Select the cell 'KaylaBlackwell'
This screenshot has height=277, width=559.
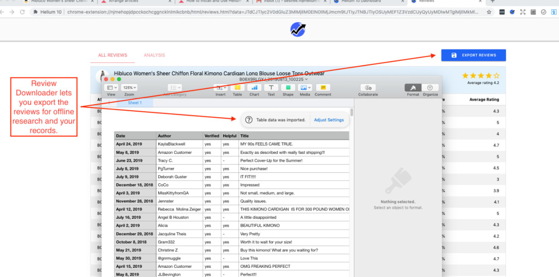(x=180, y=144)
